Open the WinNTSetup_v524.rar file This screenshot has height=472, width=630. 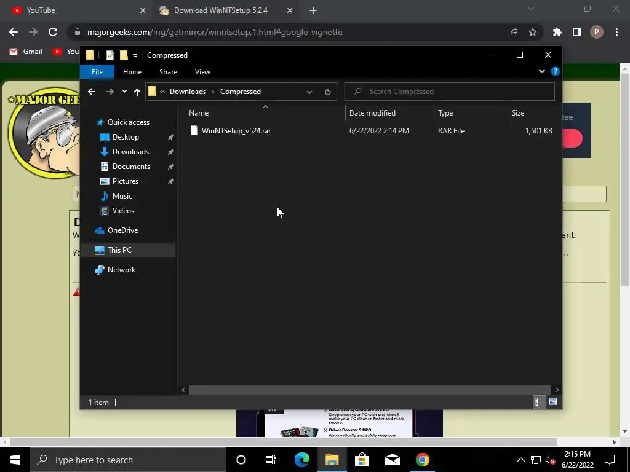tap(236, 131)
